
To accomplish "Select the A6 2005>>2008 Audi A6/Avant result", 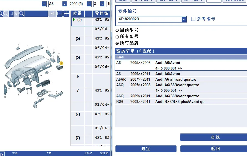I will point(181,65).
